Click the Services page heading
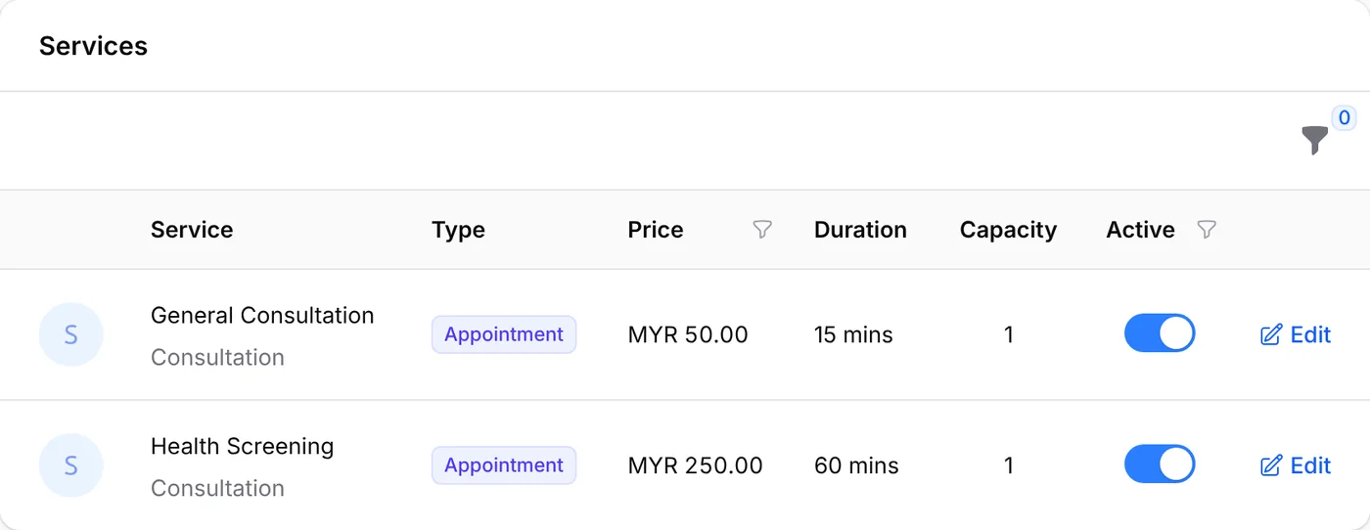The width and height of the screenshot is (1370, 530). click(93, 46)
